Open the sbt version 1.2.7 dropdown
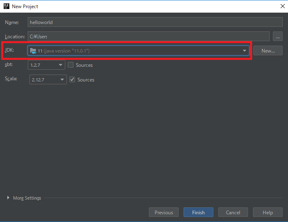288x222 pixels. (x=47, y=65)
